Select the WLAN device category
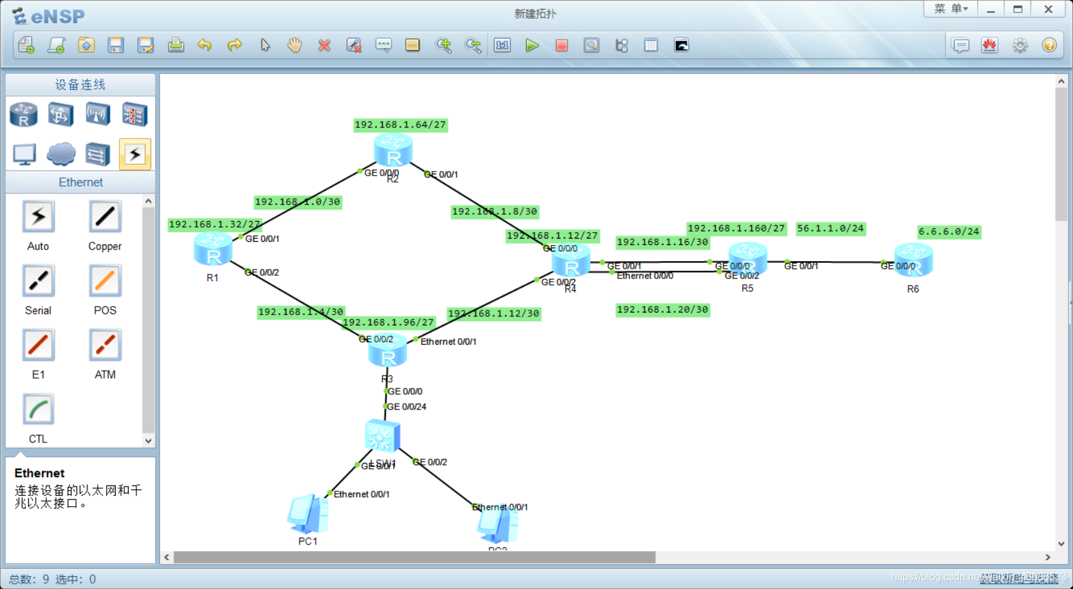The width and height of the screenshot is (1073, 589). tap(98, 115)
